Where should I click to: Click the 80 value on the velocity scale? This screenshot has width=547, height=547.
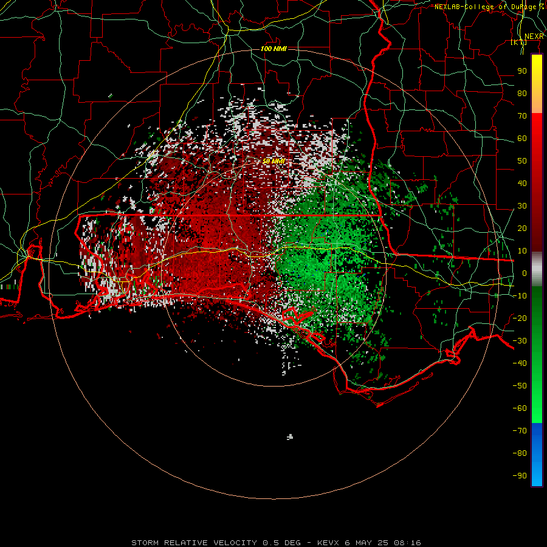522,94
